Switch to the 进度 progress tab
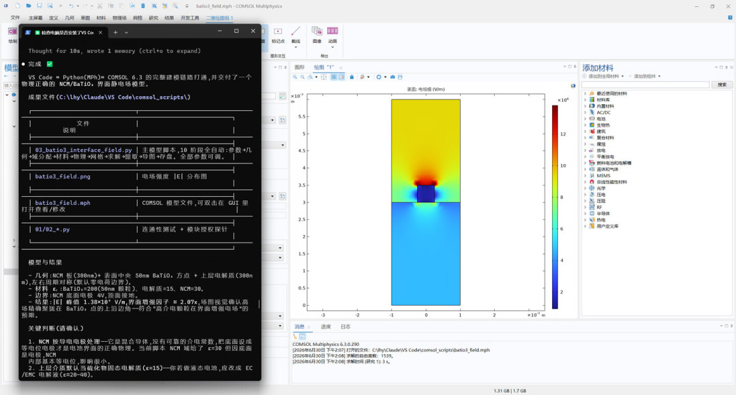This screenshot has width=736, height=395. click(326, 326)
